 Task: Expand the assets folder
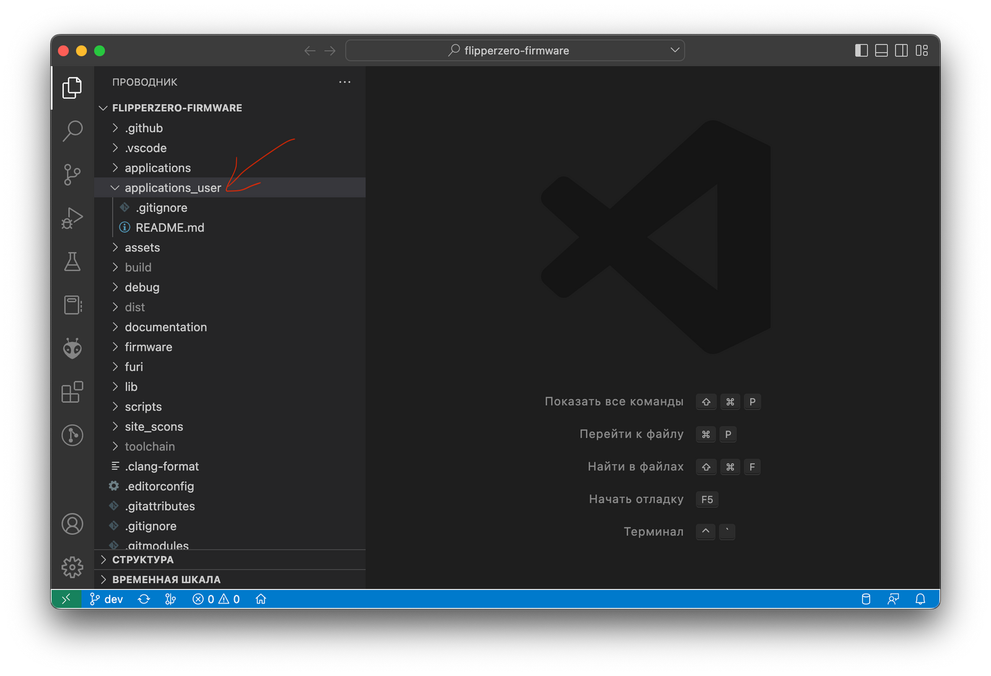230,248
